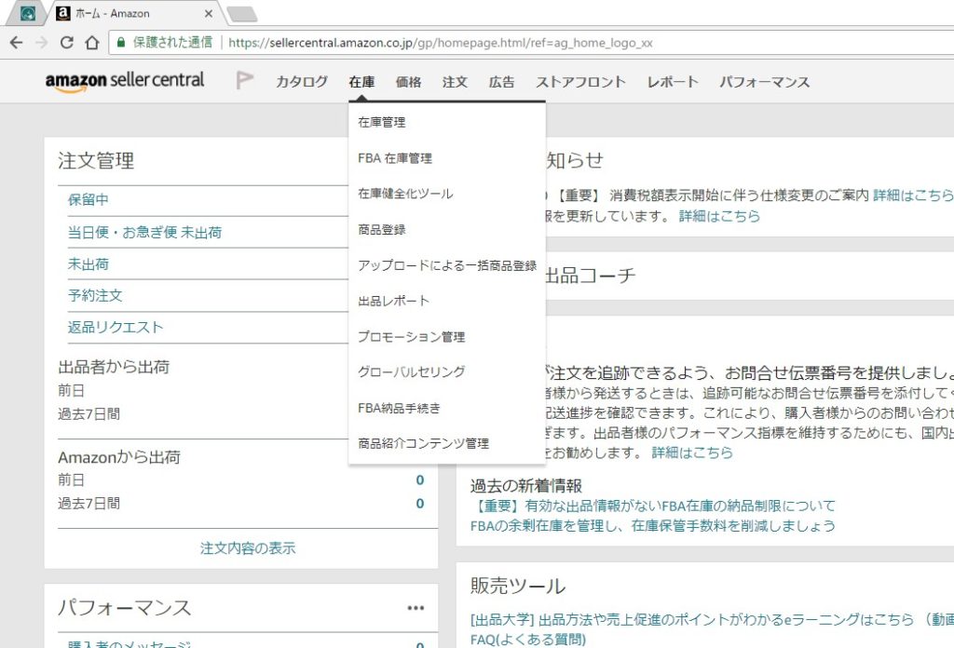Click the flag icon in header
Screen dimensions: 954x648
click(x=245, y=80)
